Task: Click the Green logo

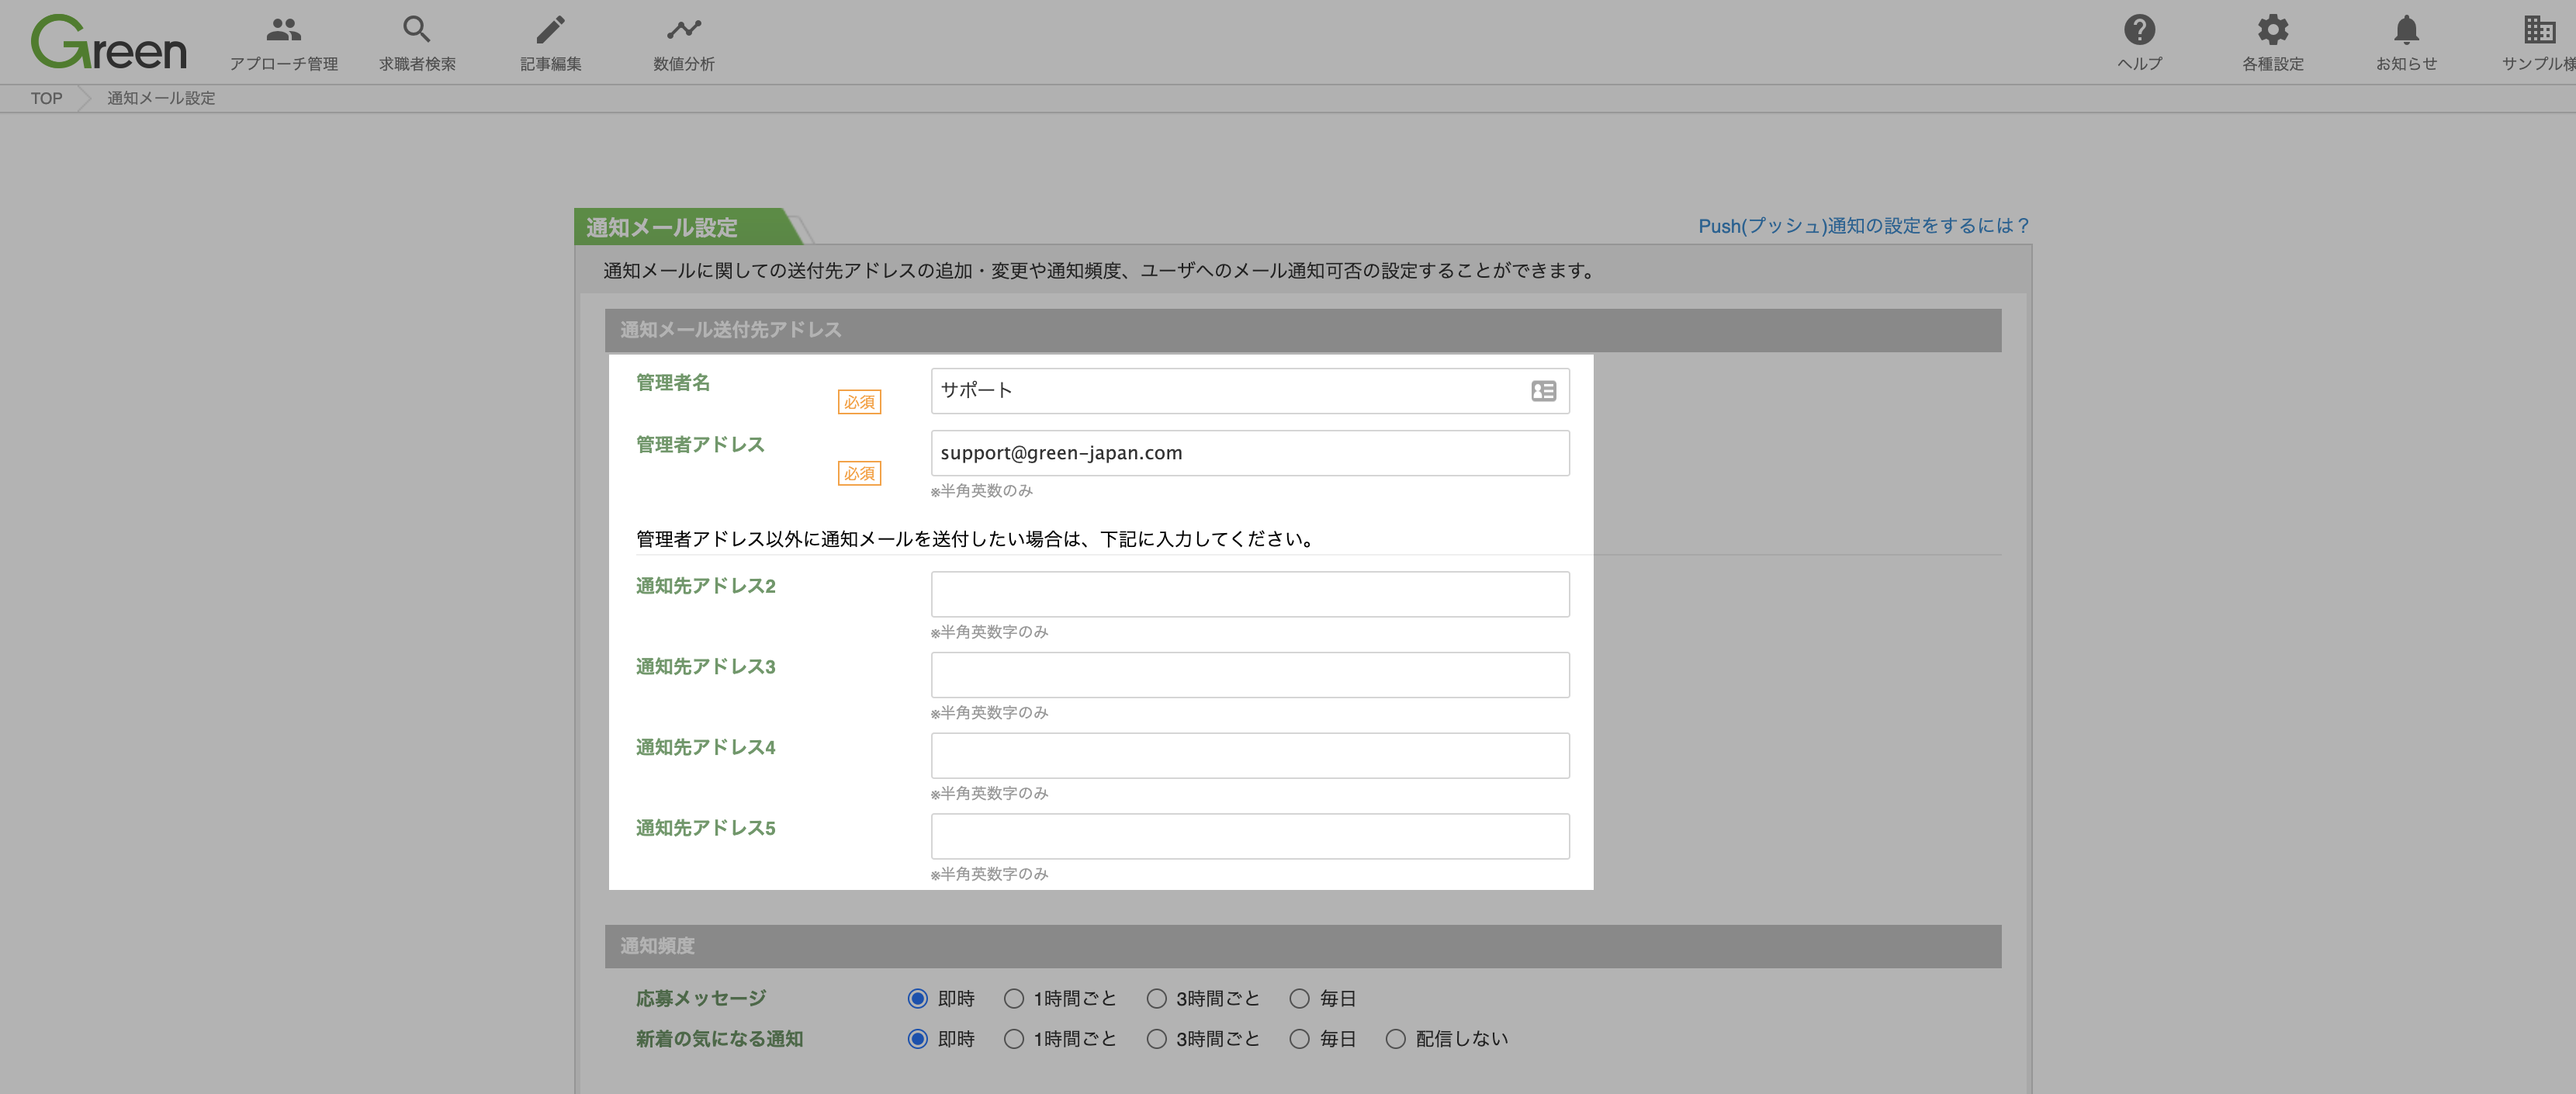Action: point(109,43)
